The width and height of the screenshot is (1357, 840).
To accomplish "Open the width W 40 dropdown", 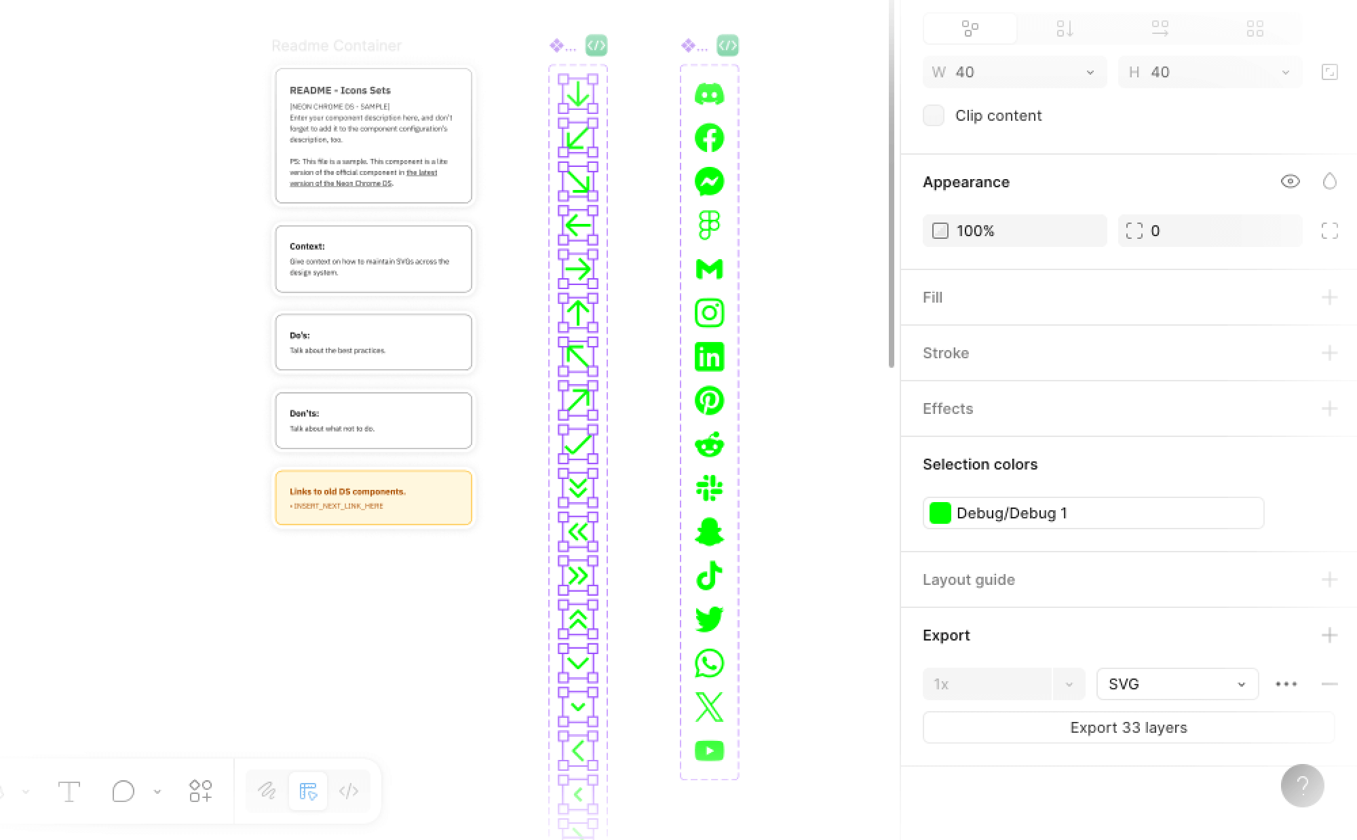I will (x=1090, y=73).
